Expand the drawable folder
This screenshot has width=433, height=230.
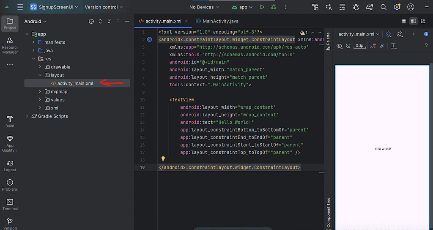click(40, 67)
